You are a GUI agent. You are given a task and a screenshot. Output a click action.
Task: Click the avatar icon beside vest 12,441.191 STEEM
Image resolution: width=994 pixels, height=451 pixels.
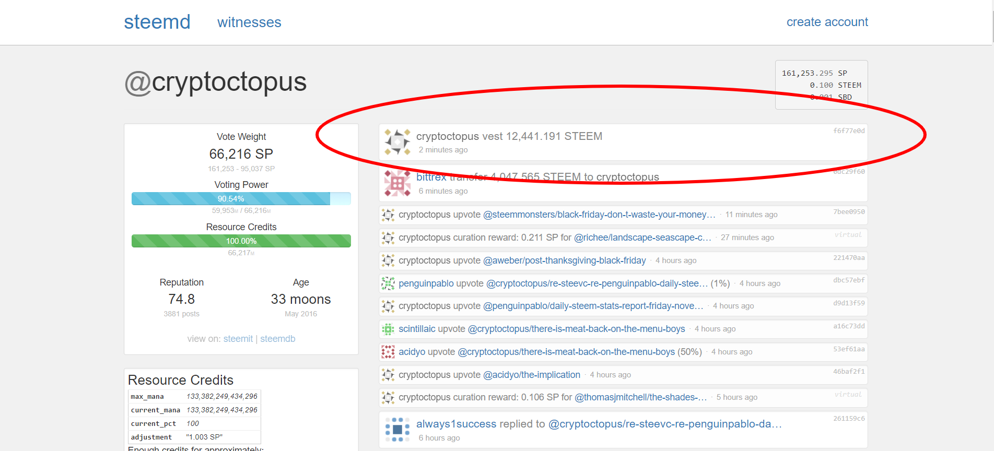click(x=397, y=142)
